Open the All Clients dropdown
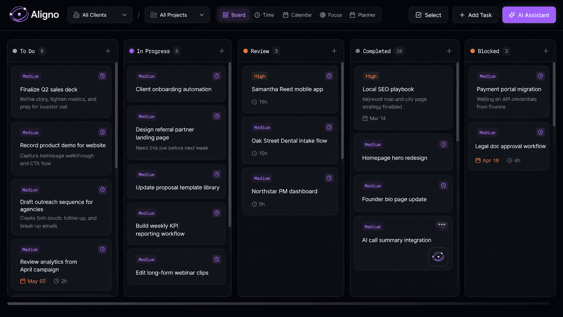Viewport: 563px width, 317px height. tap(100, 15)
